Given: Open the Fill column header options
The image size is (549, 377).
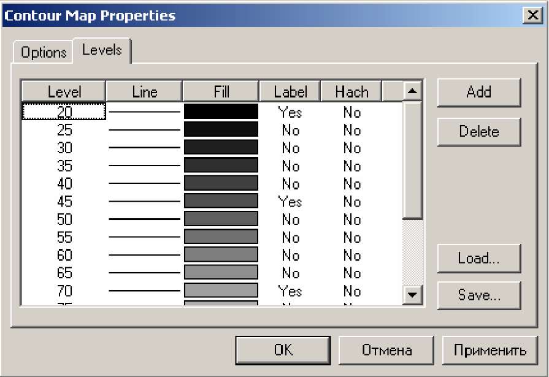Looking at the screenshot, I should tap(221, 92).
